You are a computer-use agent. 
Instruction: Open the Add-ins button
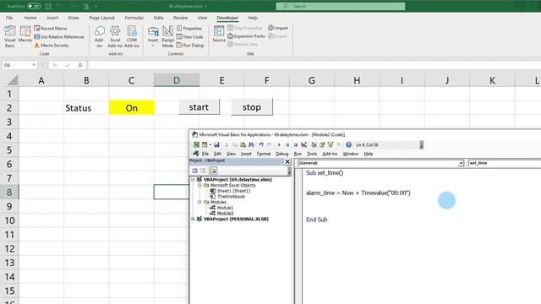point(100,35)
